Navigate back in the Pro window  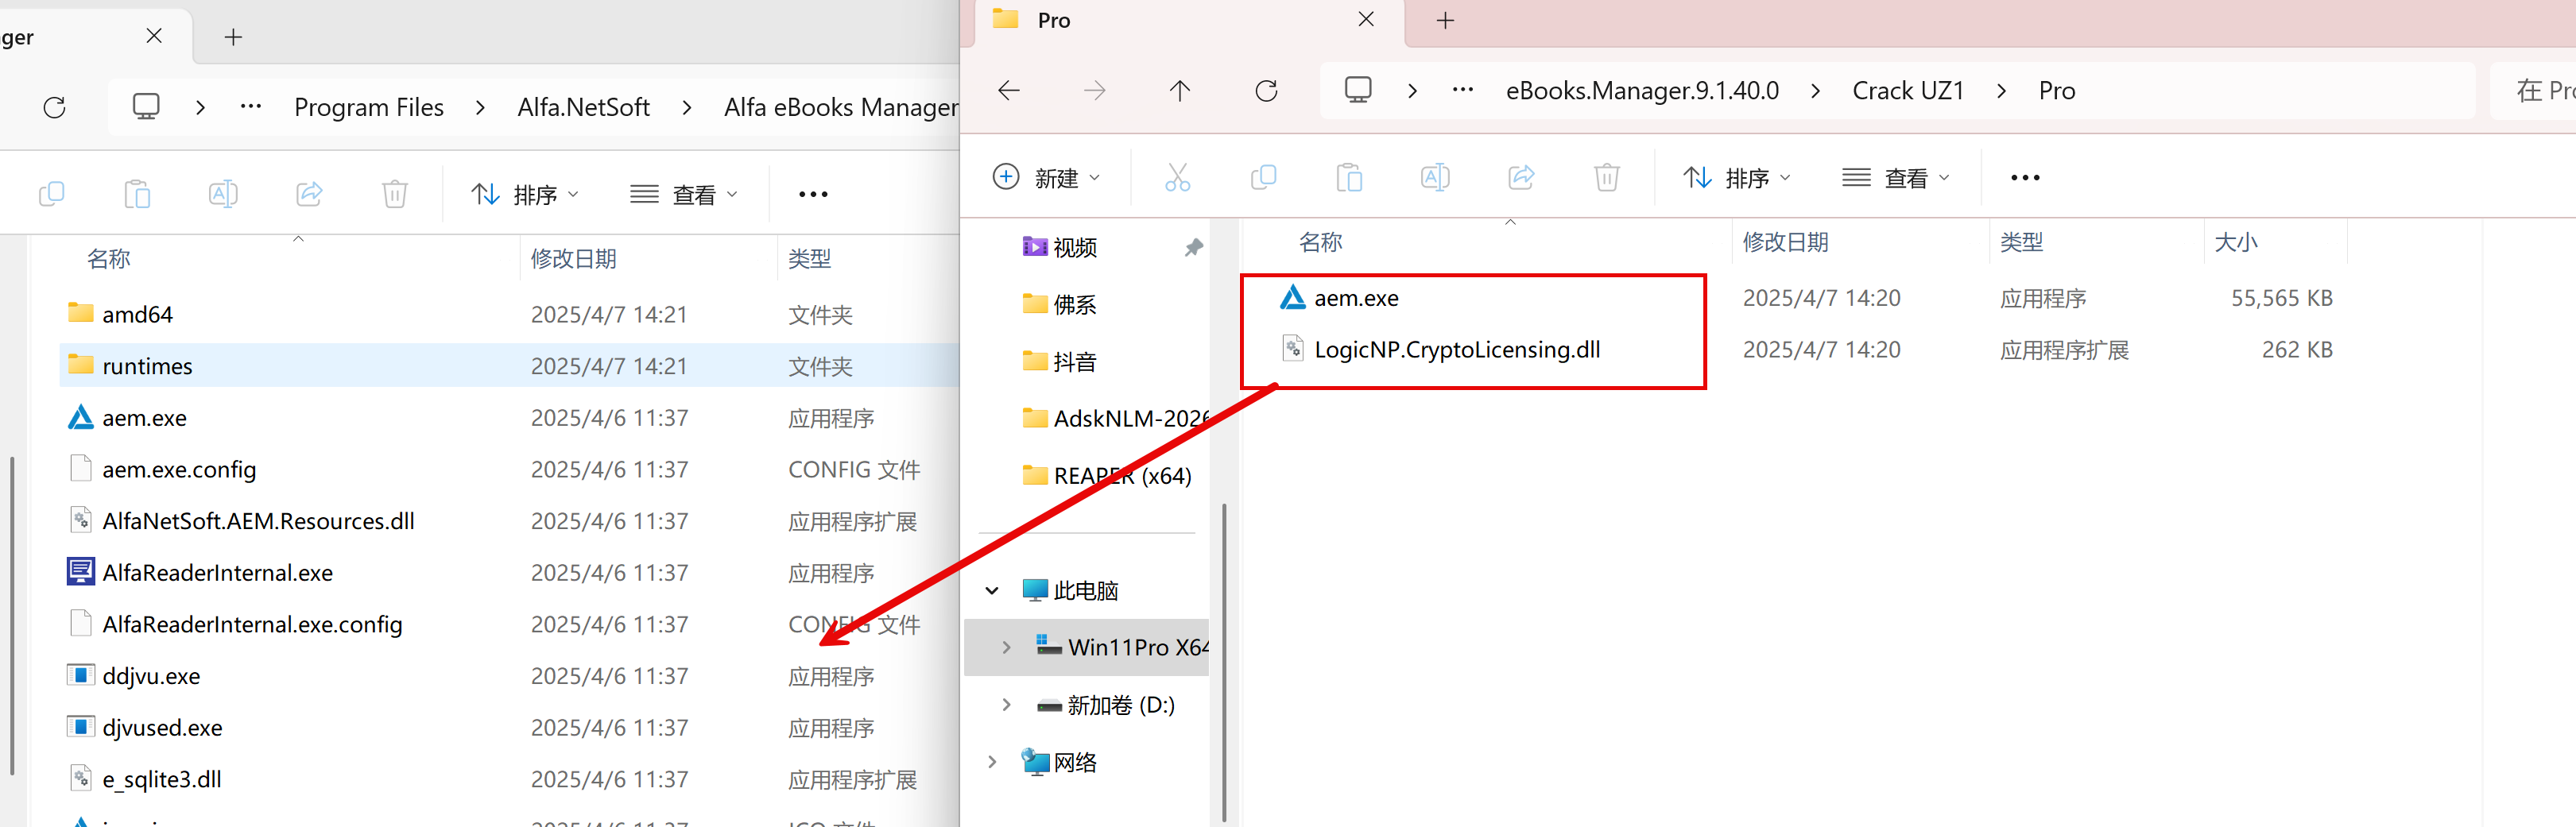coord(1009,91)
